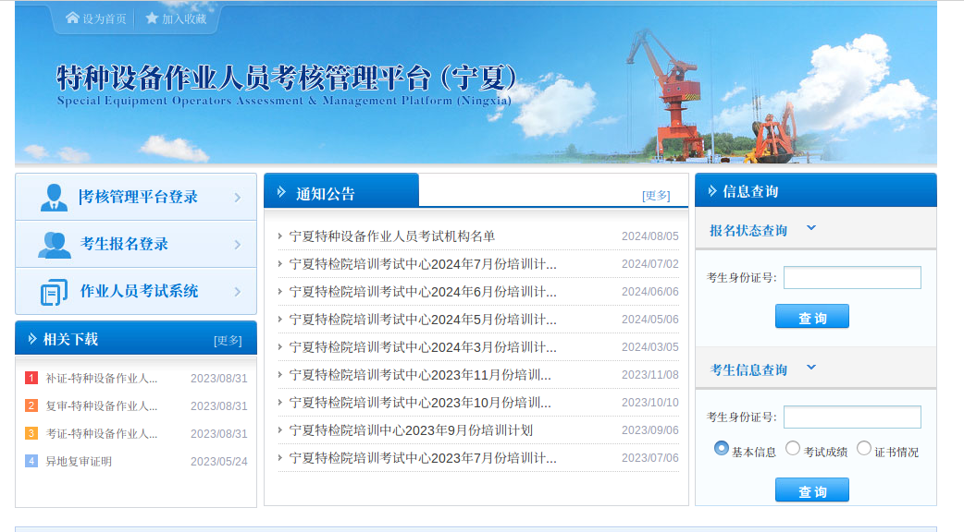This screenshot has height=532, width=964.
Task: Click the document icon for 作业人员考试系统
Action: tap(54, 292)
